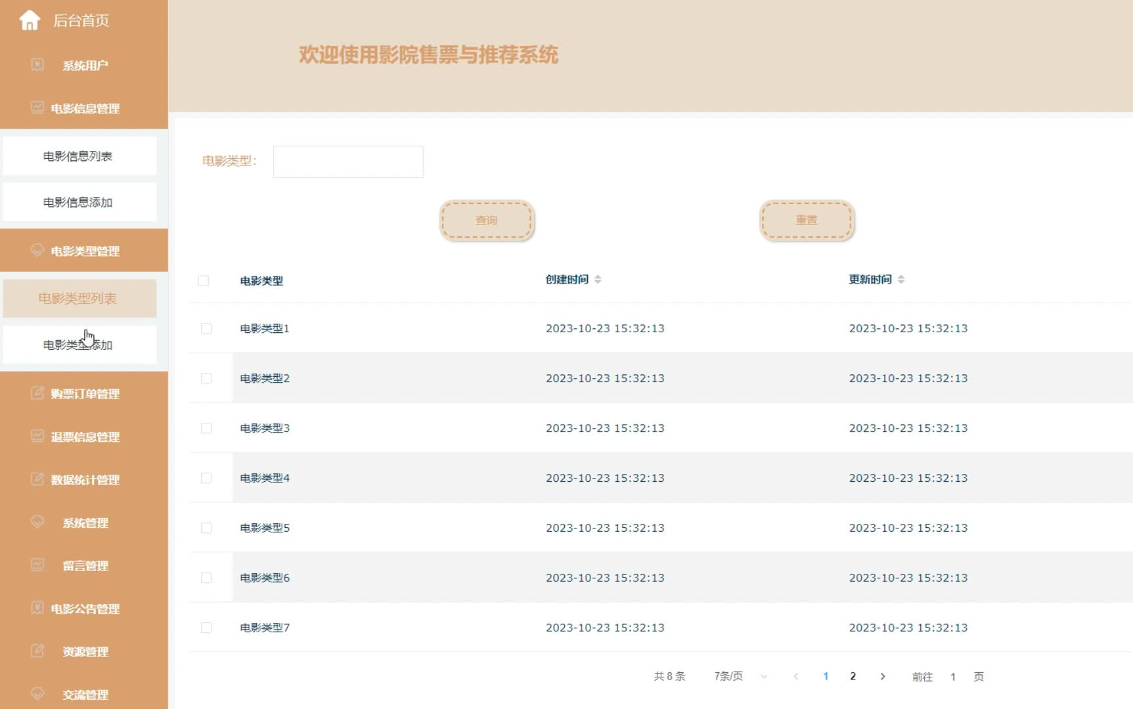The width and height of the screenshot is (1133, 709).
Task: Select the 数据统计管理 icon
Action: [37, 479]
